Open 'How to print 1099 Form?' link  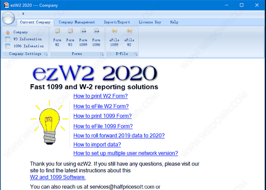(102, 116)
